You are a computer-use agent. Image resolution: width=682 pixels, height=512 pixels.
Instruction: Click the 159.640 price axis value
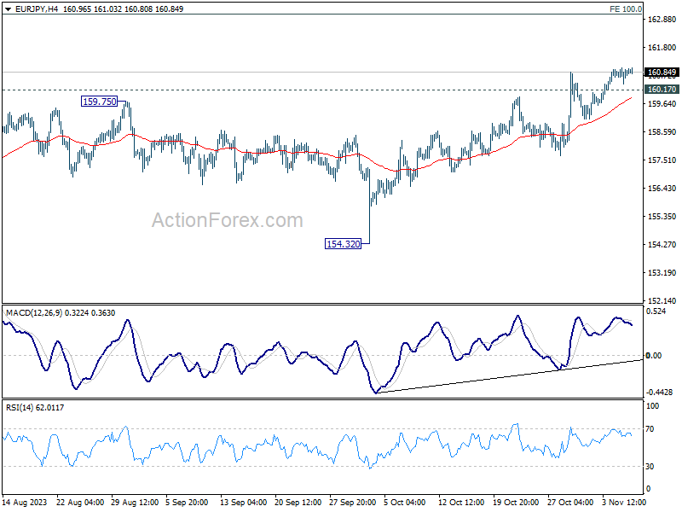coord(662,103)
